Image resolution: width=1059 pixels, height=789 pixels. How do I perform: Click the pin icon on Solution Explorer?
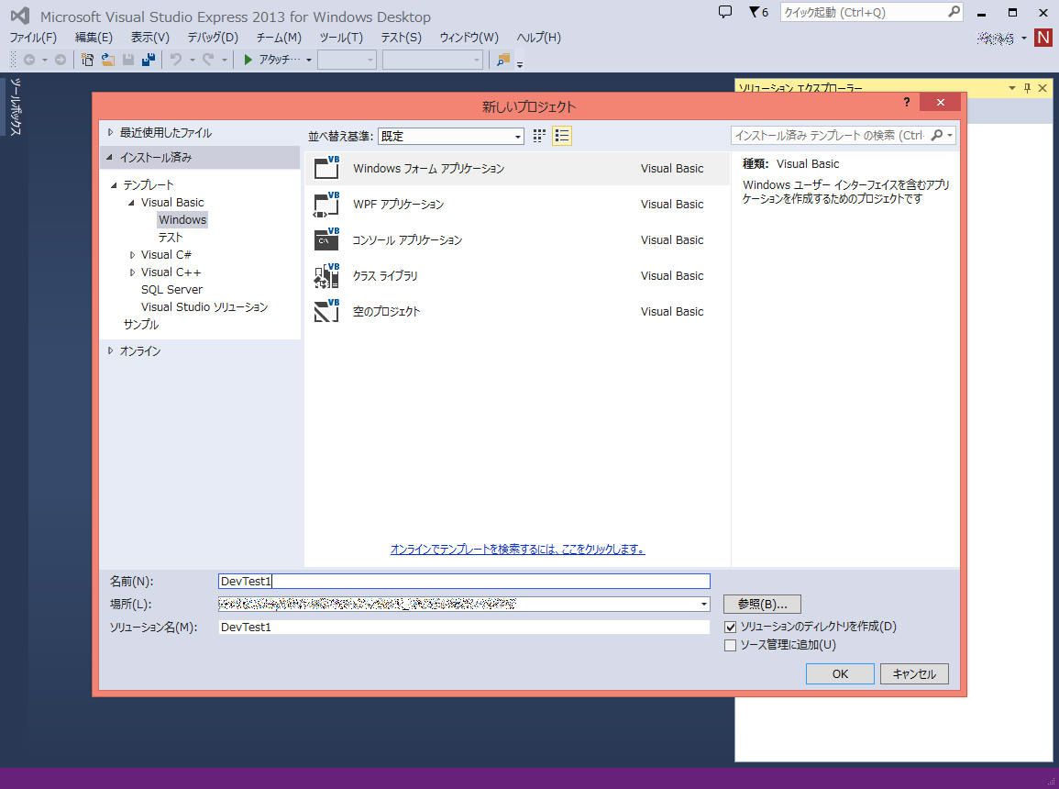[x=1027, y=88]
